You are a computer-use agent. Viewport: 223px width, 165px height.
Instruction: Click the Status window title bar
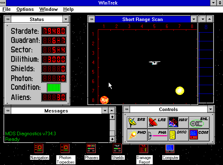pyautogui.click(x=37, y=19)
